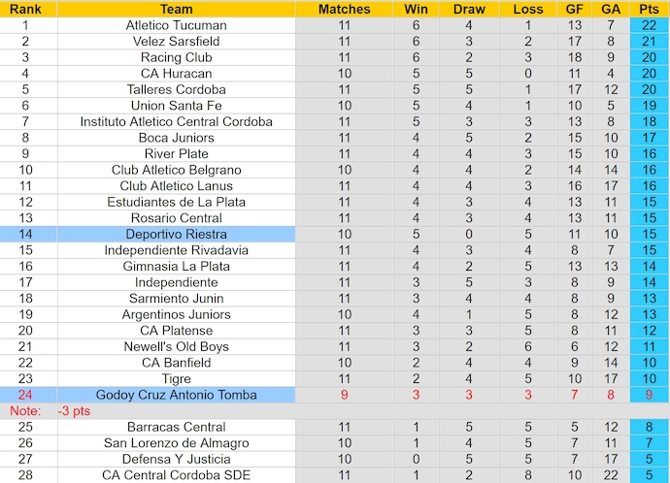Click on CA Central Cordoba SDE
The width and height of the screenshot is (670, 483).
click(177, 475)
